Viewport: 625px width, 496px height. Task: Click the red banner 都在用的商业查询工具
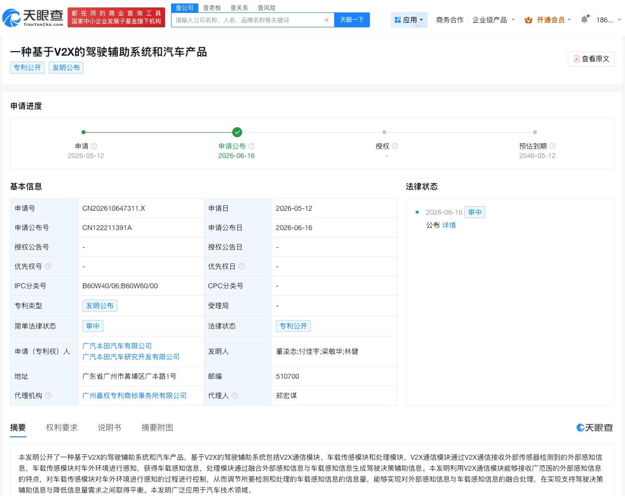tap(117, 17)
